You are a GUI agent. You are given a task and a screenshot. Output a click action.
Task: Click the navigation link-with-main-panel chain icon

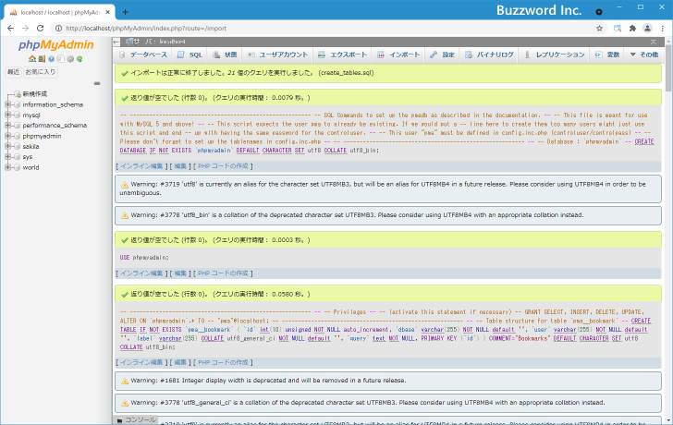[97, 83]
